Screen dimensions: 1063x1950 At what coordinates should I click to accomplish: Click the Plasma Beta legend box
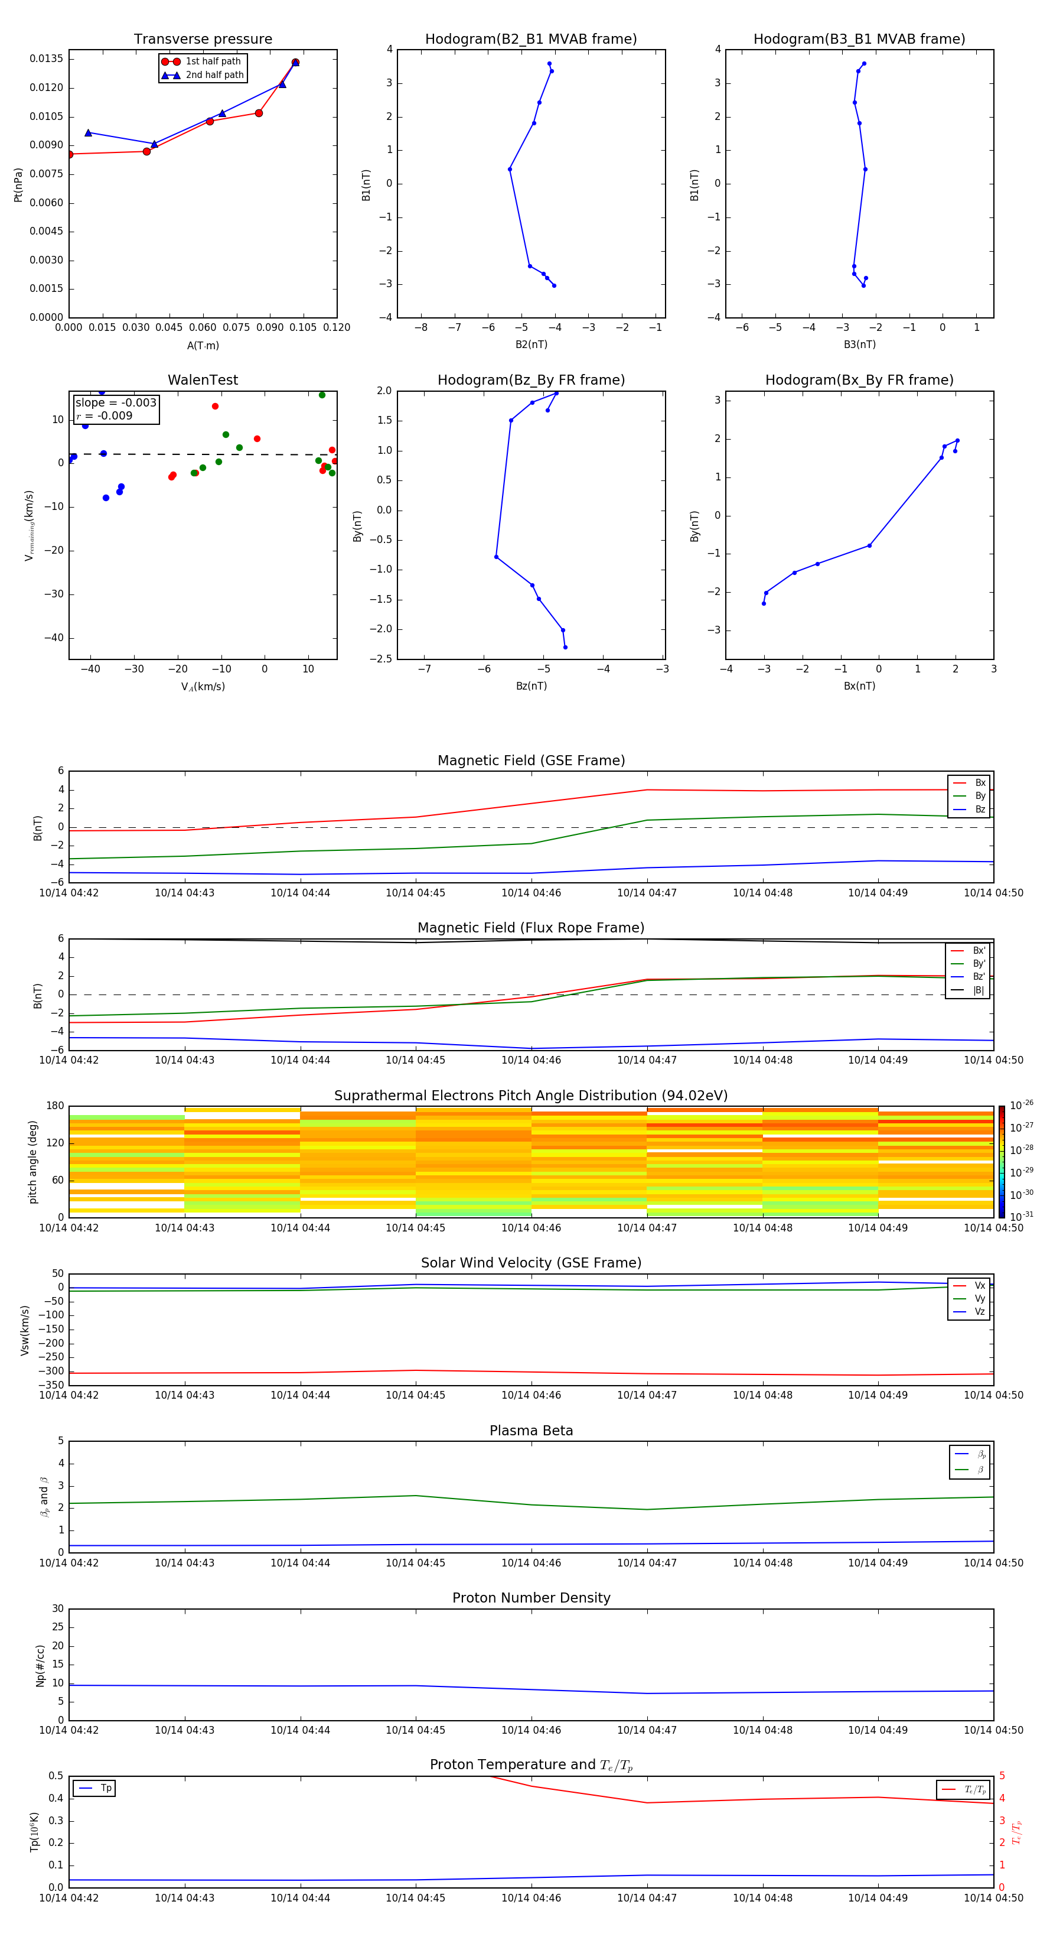(969, 1462)
